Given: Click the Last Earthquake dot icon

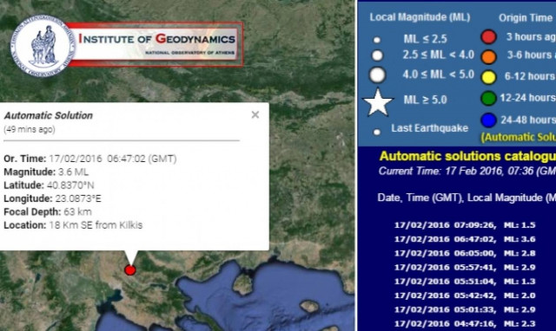Looking at the screenshot, I should click(377, 132).
